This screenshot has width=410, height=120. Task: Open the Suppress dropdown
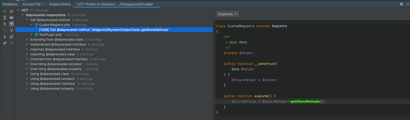pyautogui.click(x=228, y=14)
